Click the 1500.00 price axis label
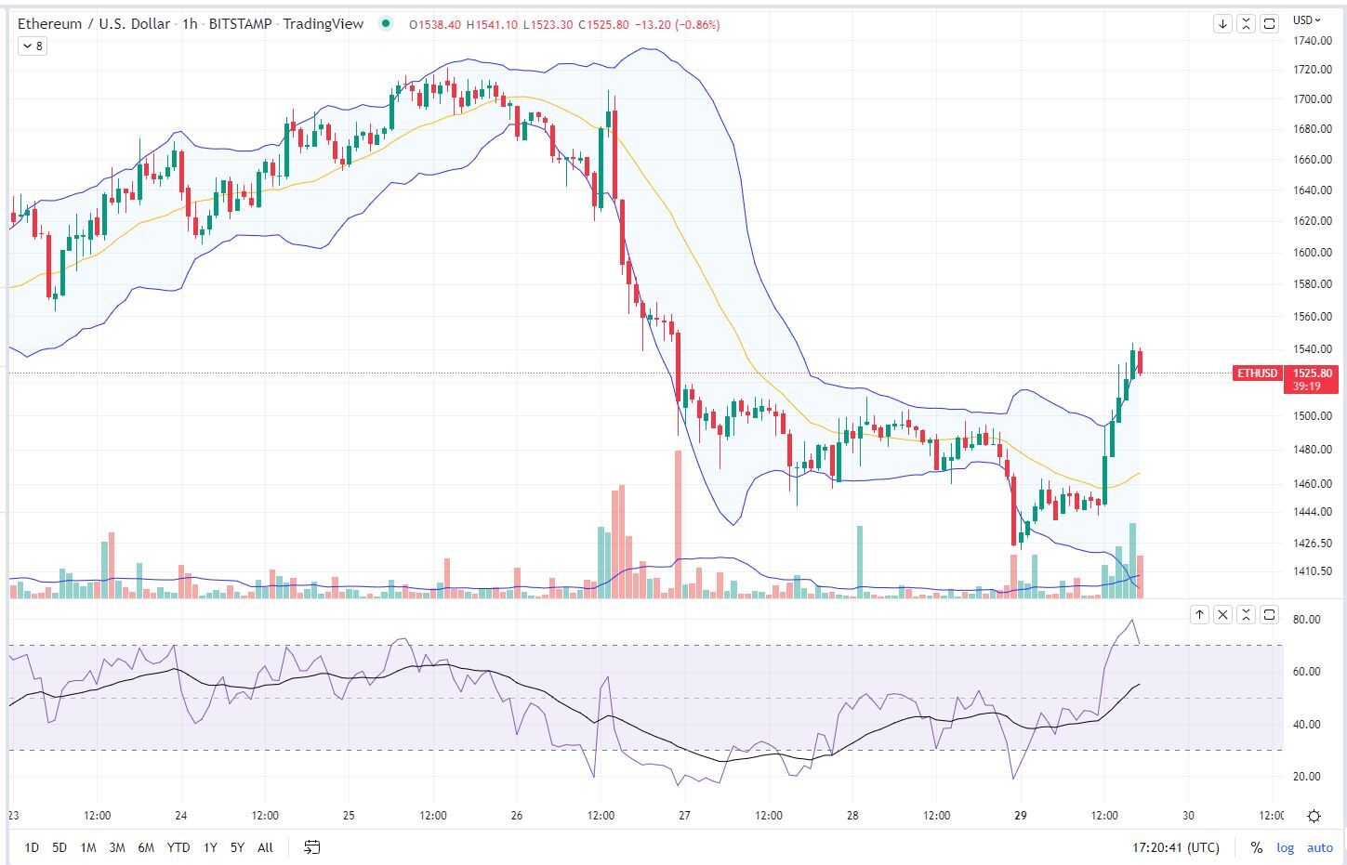The image size is (1347, 865). pyautogui.click(x=1313, y=416)
